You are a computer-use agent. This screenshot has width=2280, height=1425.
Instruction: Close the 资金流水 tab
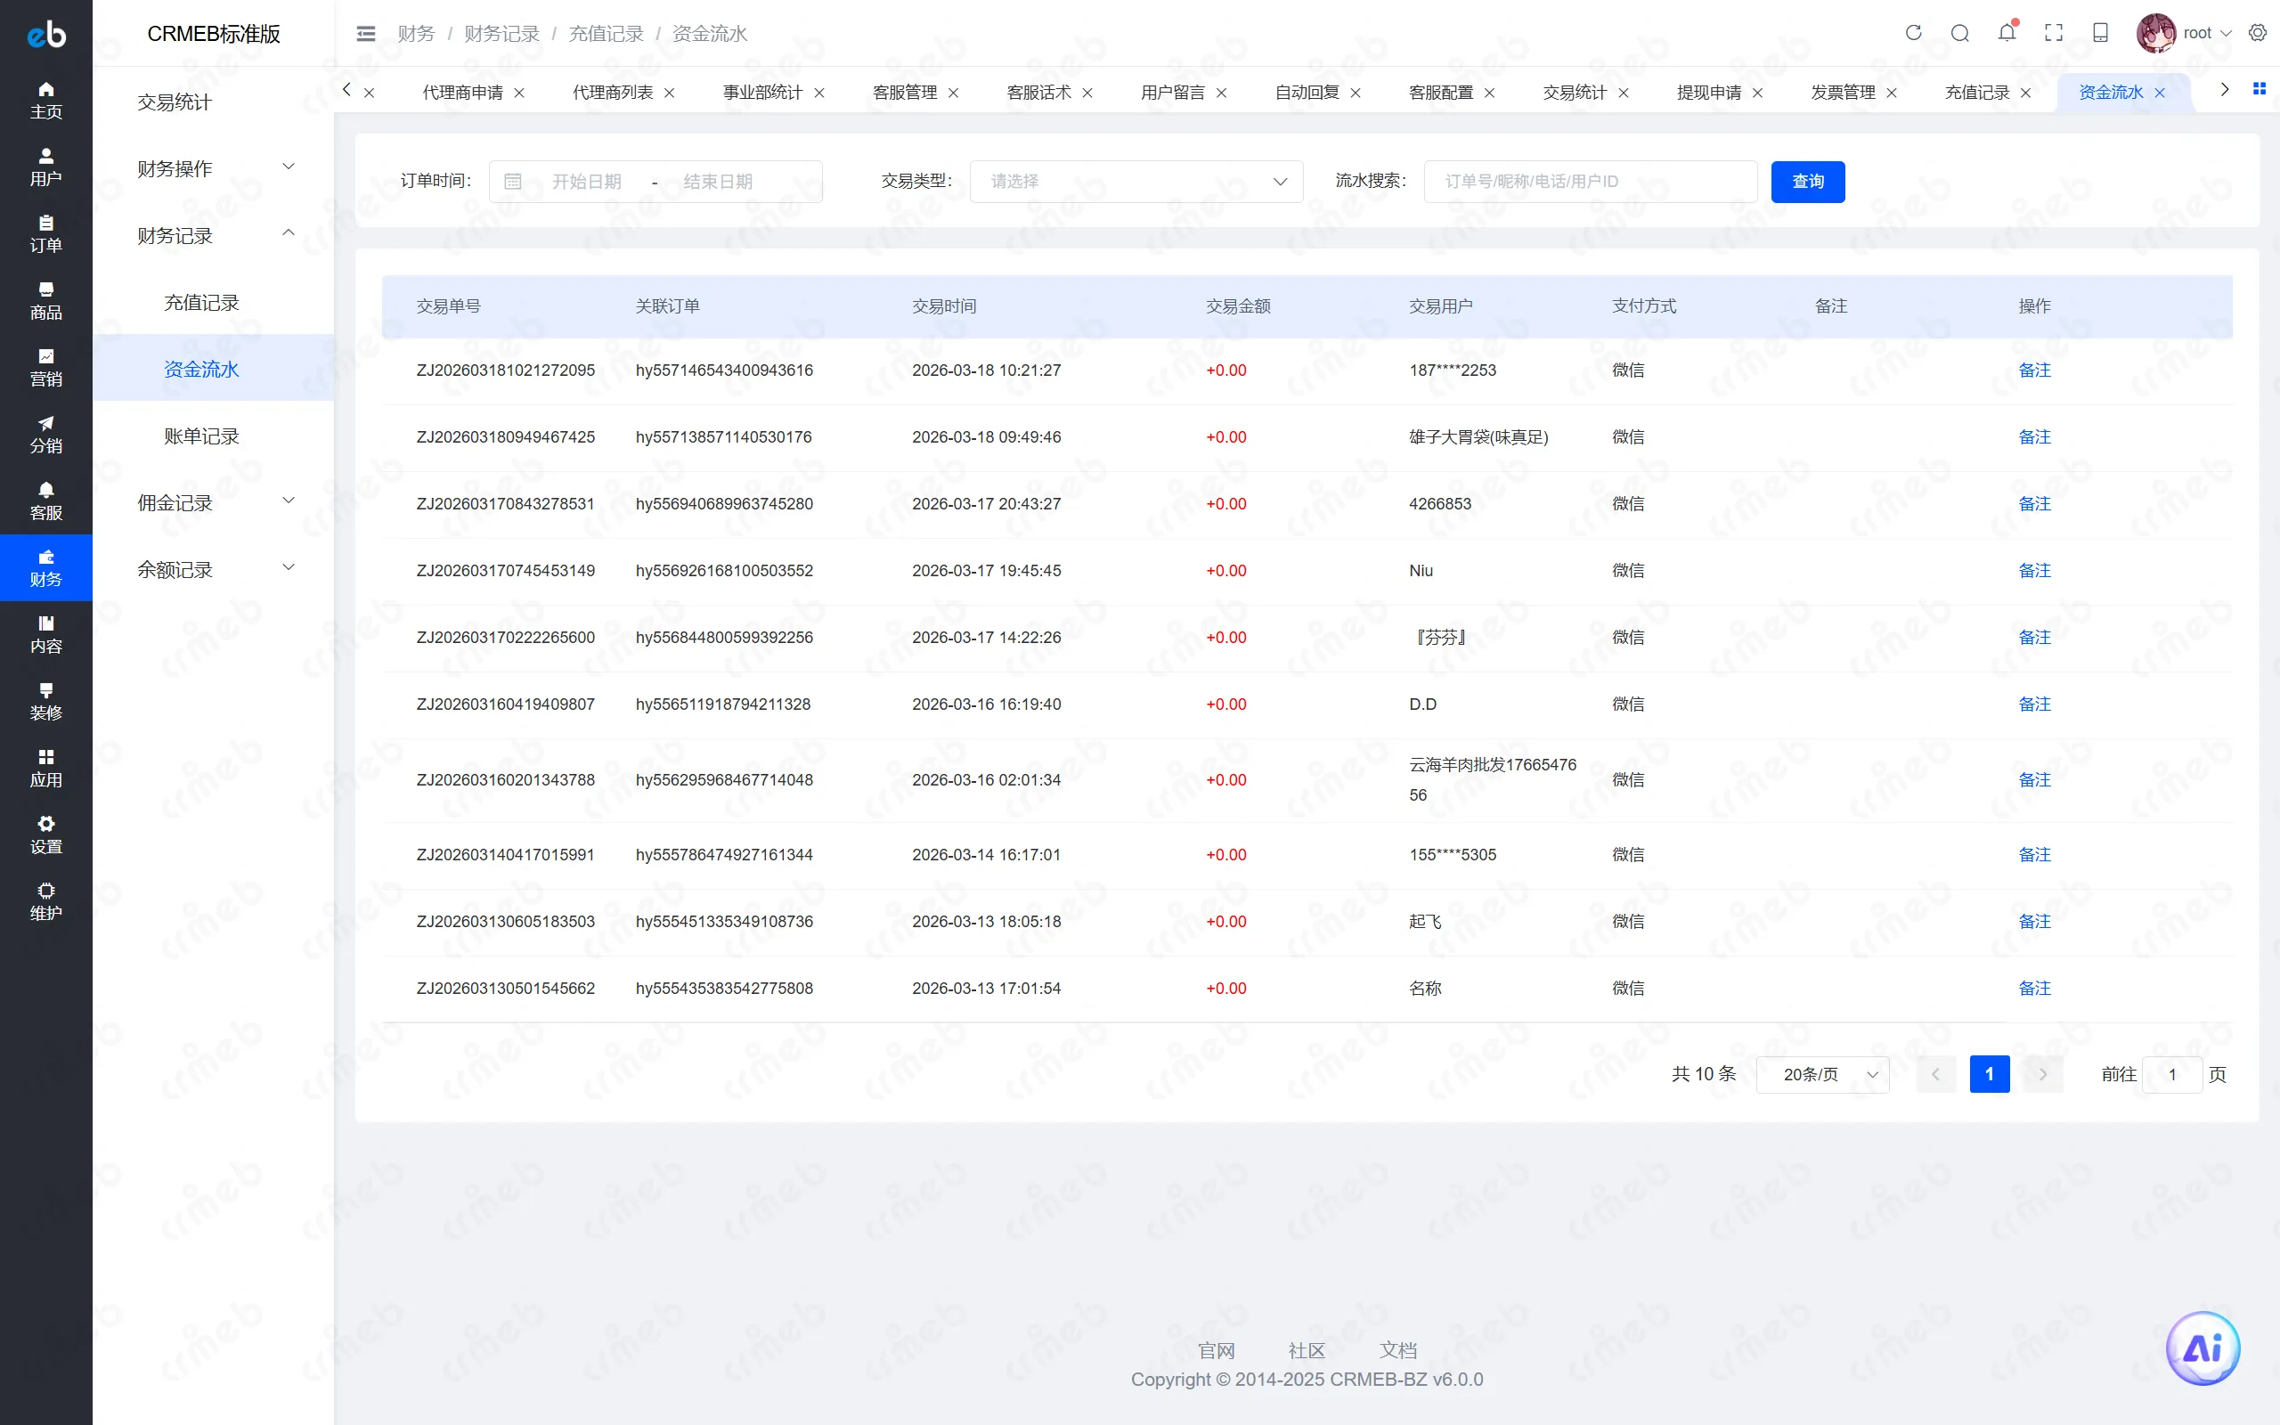(x=2160, y=93)
